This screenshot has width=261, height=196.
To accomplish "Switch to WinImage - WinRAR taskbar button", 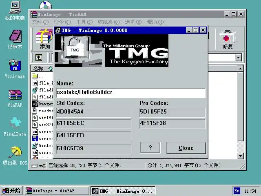I will (57, 191).
